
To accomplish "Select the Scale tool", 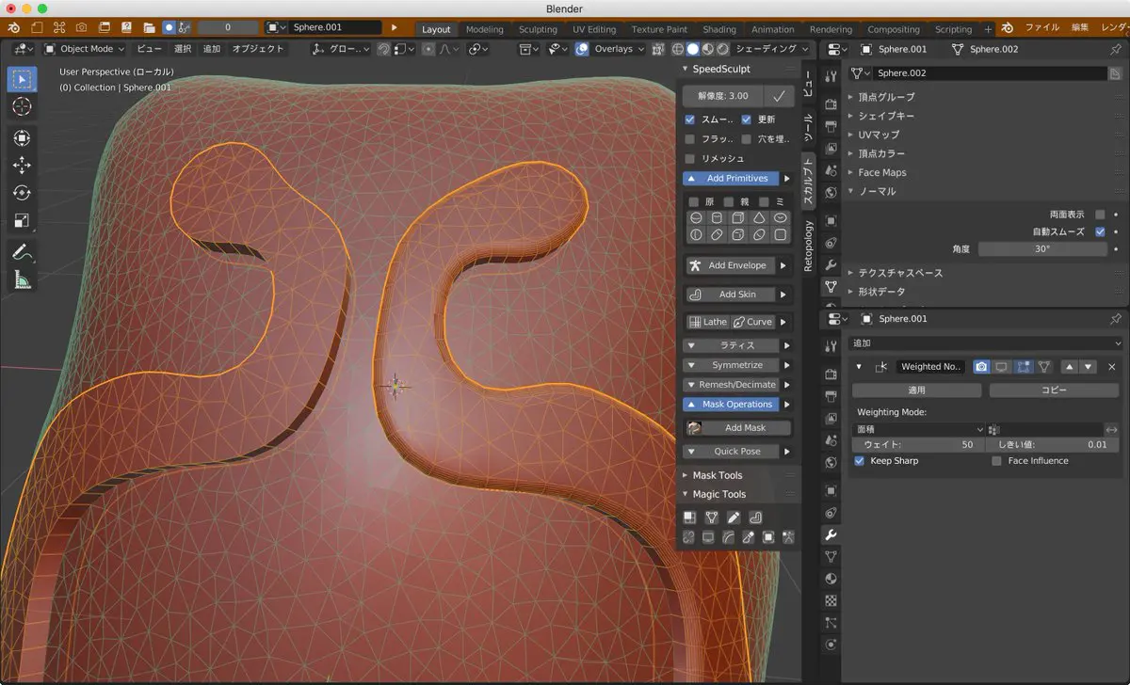I will pos(21,221).
